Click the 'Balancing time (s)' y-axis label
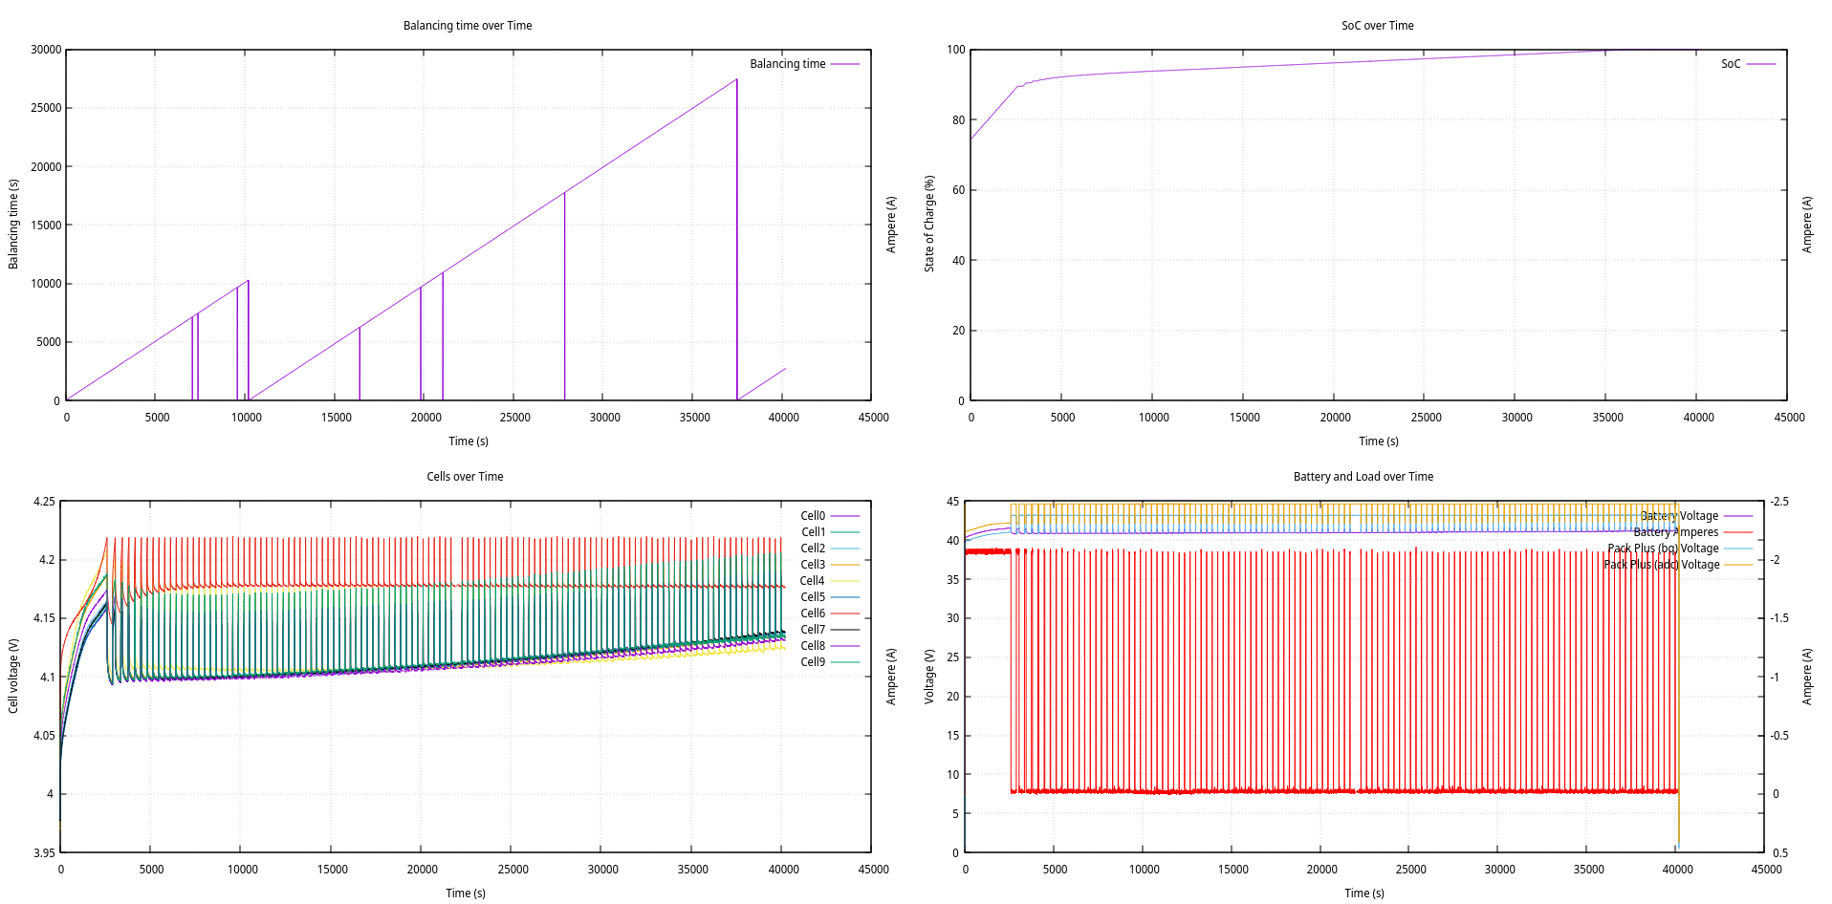The width and height of the screenshot is (1832, 904). [13, 224]
